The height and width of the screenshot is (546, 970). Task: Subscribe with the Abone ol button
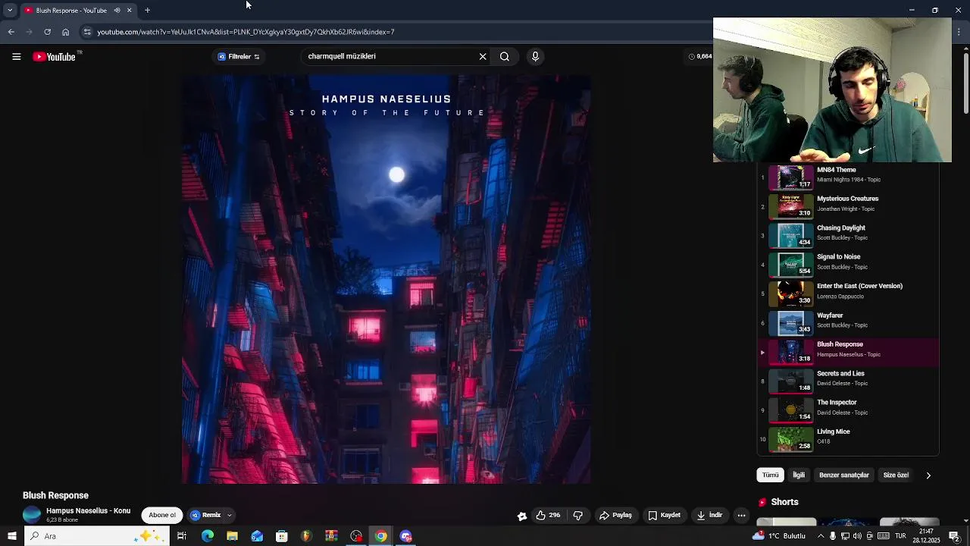pyautogui.click(x=162, y=515)
